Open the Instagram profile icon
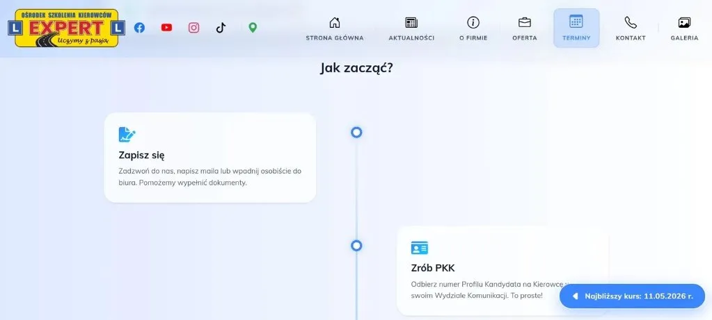The height and width of the screenshot is (320, 712). tap(194, 28)
